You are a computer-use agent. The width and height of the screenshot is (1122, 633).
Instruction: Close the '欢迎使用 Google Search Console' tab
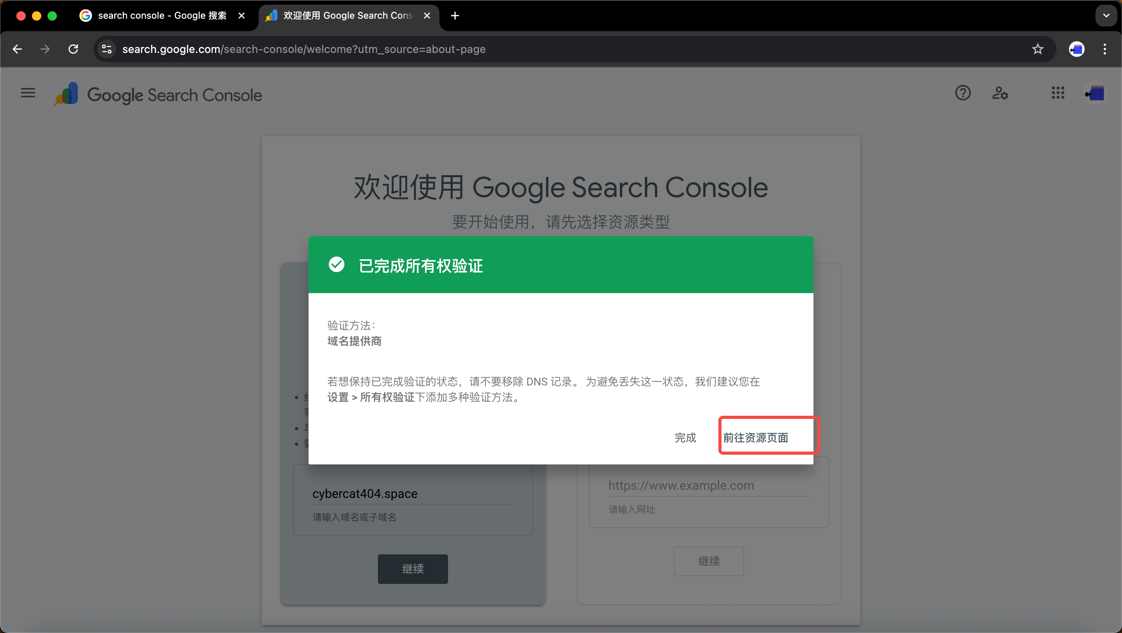click(x=427, y=16)
